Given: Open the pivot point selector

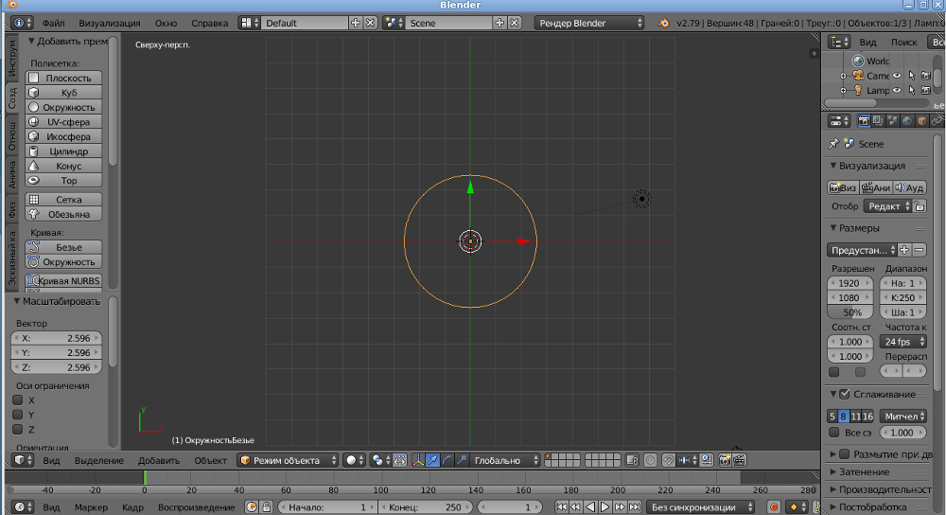Looking at the screenshot, I should 380,460.
